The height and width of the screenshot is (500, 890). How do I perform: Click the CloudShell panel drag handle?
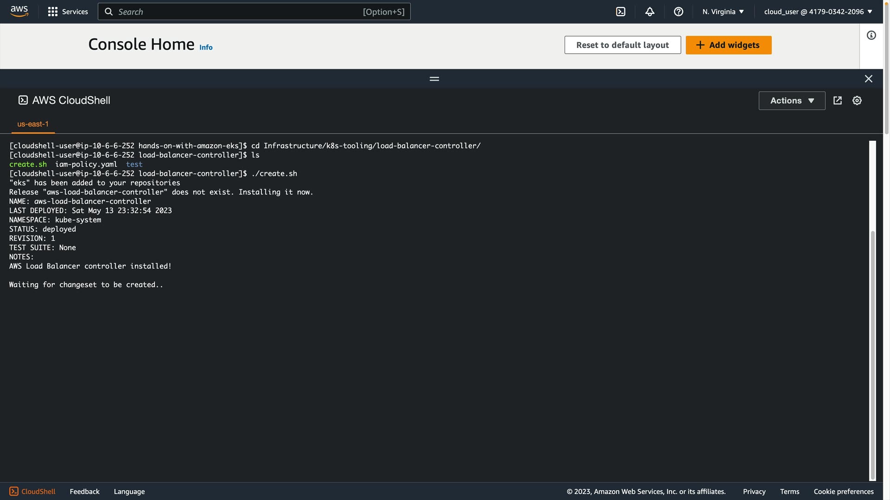pos(434,79)
